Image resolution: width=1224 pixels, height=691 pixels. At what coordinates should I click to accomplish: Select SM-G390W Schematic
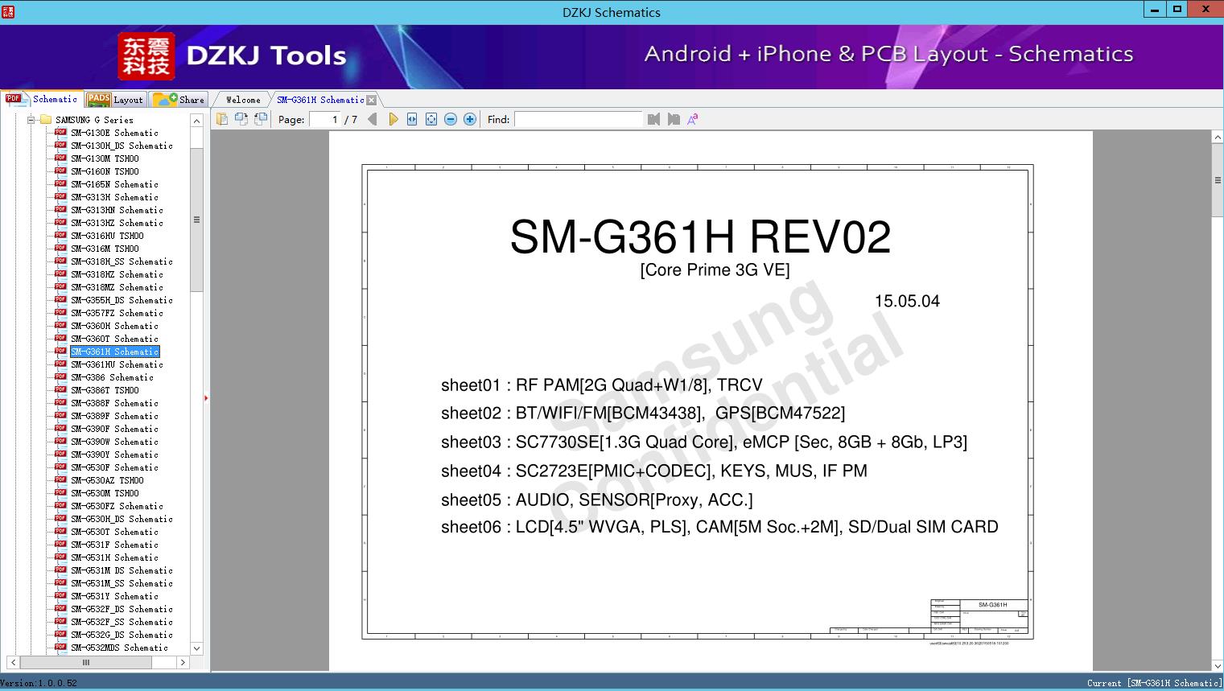click(x=114, y=442)
